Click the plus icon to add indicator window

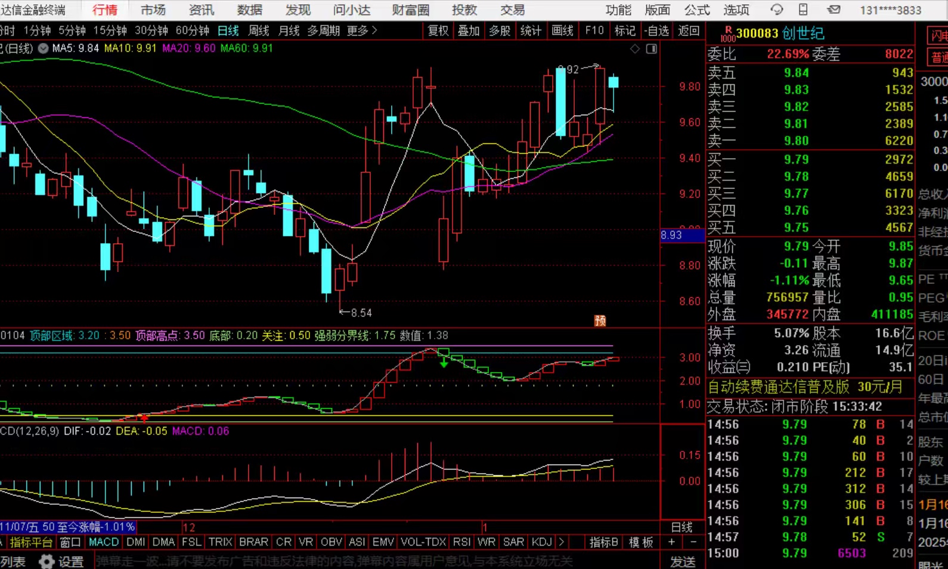click(x=672, y=542)
